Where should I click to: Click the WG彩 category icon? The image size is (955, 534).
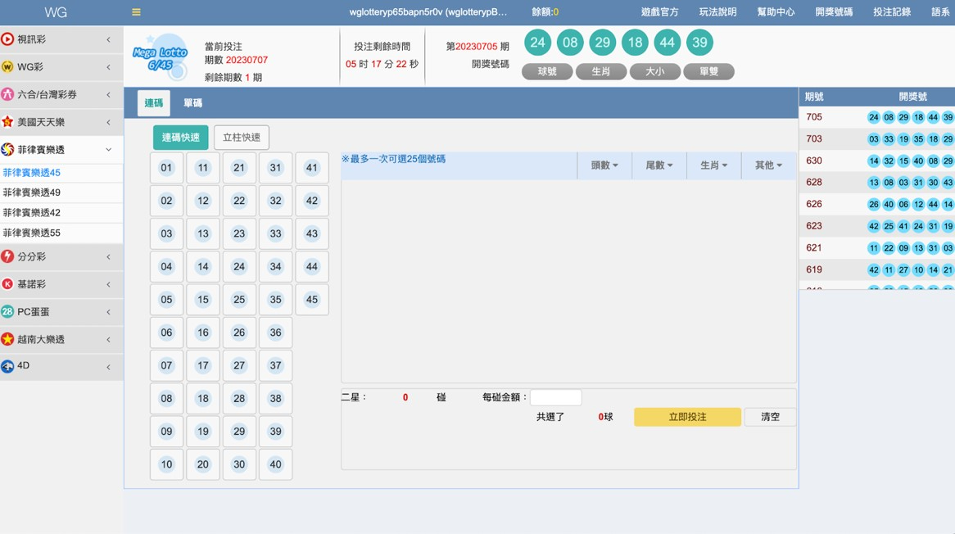[7, 67]
